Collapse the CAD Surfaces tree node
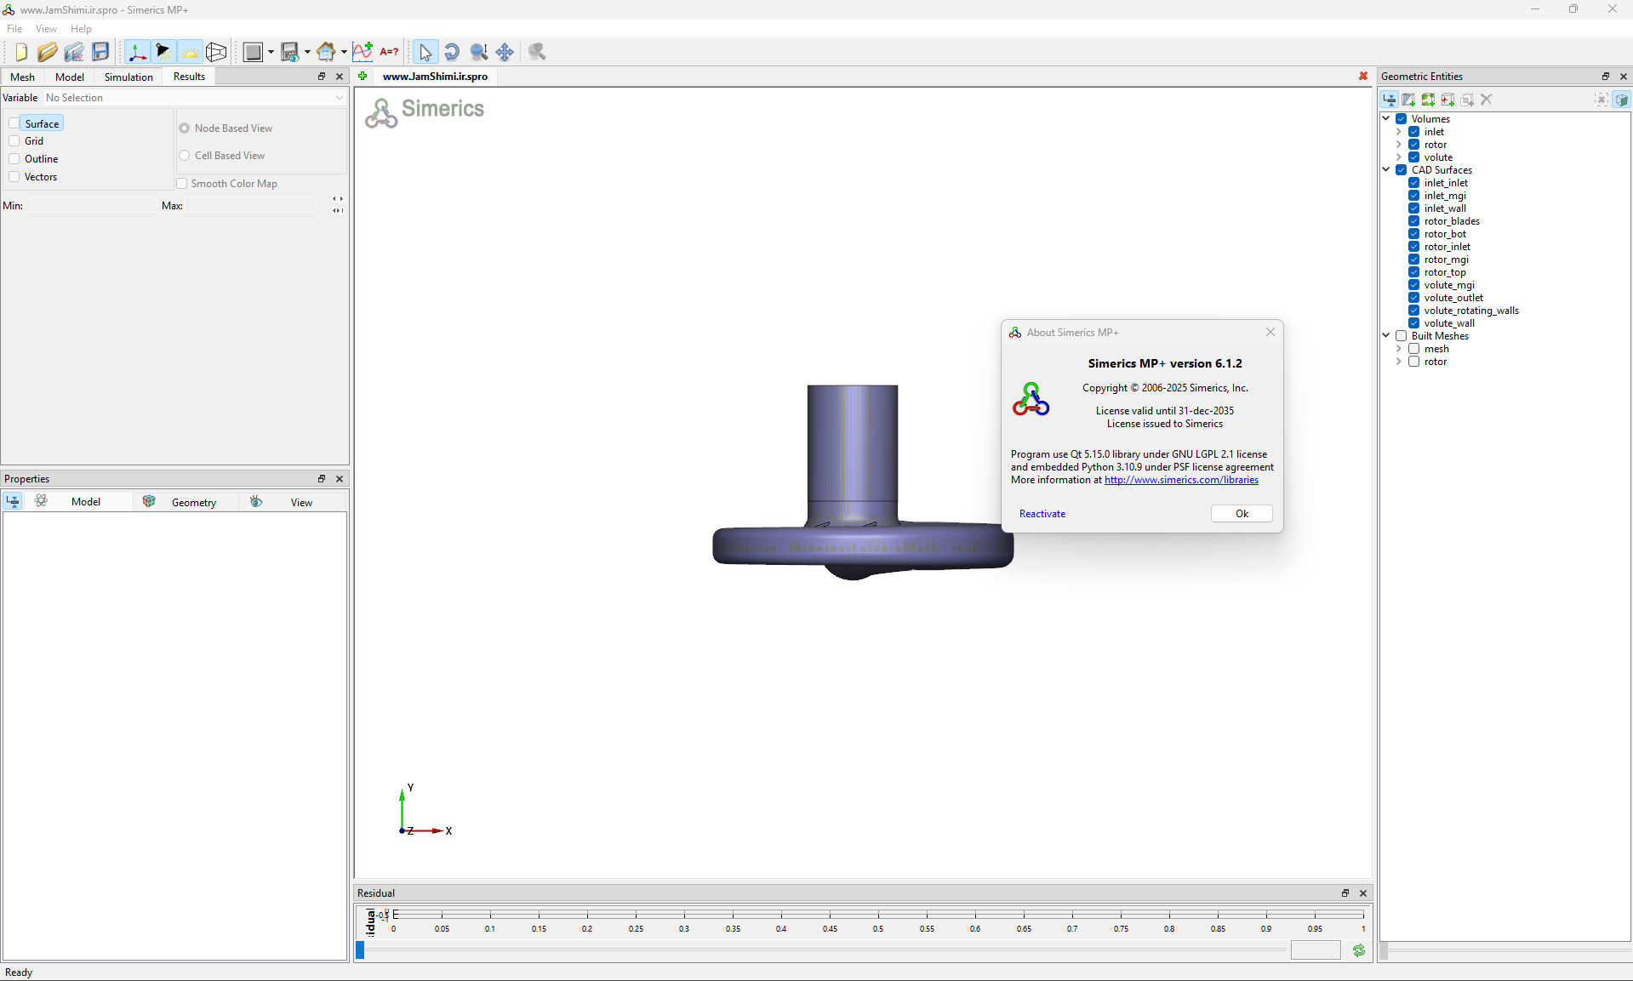The height and width of the screenshot is (981, 1633). [1387, 170]
